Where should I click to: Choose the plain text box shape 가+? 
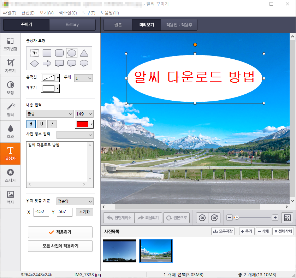(x=35, y=53)
